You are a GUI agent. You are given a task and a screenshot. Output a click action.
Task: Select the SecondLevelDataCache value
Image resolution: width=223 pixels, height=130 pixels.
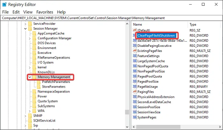coord(154,102)
